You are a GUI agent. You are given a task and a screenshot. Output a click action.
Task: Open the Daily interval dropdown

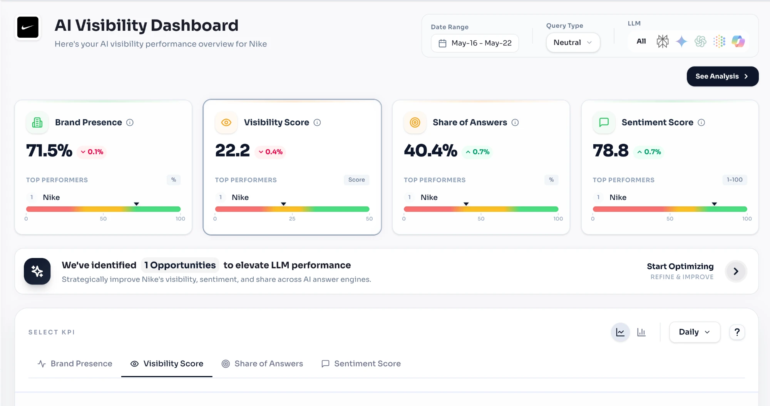click(695, 332)
